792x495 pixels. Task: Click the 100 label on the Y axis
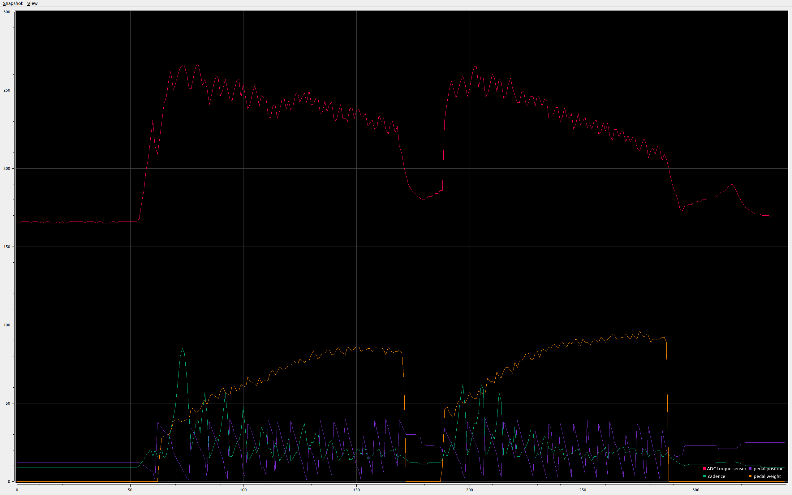[x=6, y=325]
